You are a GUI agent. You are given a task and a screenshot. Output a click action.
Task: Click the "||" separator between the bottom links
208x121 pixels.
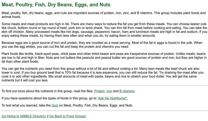pyautogui.click(x=47, y=116)
